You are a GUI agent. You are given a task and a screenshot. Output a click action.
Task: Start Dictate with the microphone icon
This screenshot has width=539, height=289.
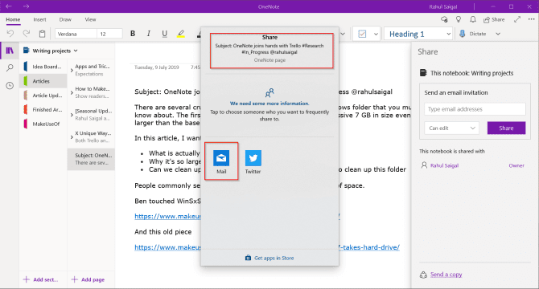[463, 34]
